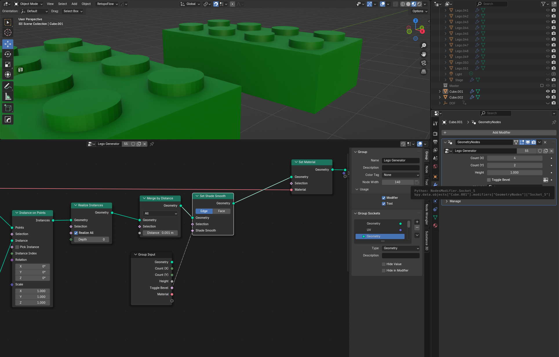Adjust the Count (X) value field
559x357 pixels.
click(x=515, y=158)
